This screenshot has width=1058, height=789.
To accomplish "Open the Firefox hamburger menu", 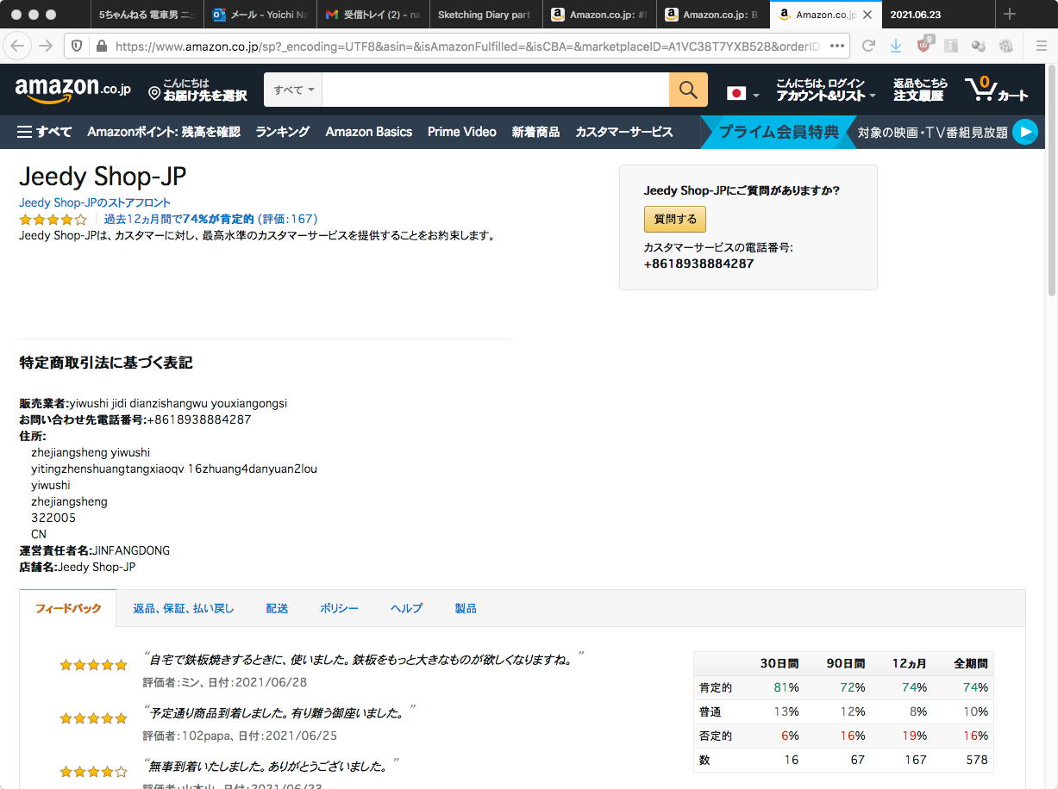I will (1041, 46).
